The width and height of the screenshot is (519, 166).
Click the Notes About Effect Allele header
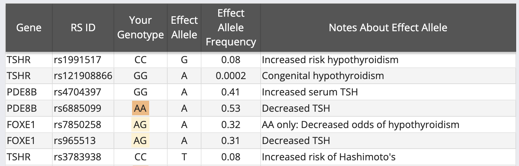tap(388, 28)
